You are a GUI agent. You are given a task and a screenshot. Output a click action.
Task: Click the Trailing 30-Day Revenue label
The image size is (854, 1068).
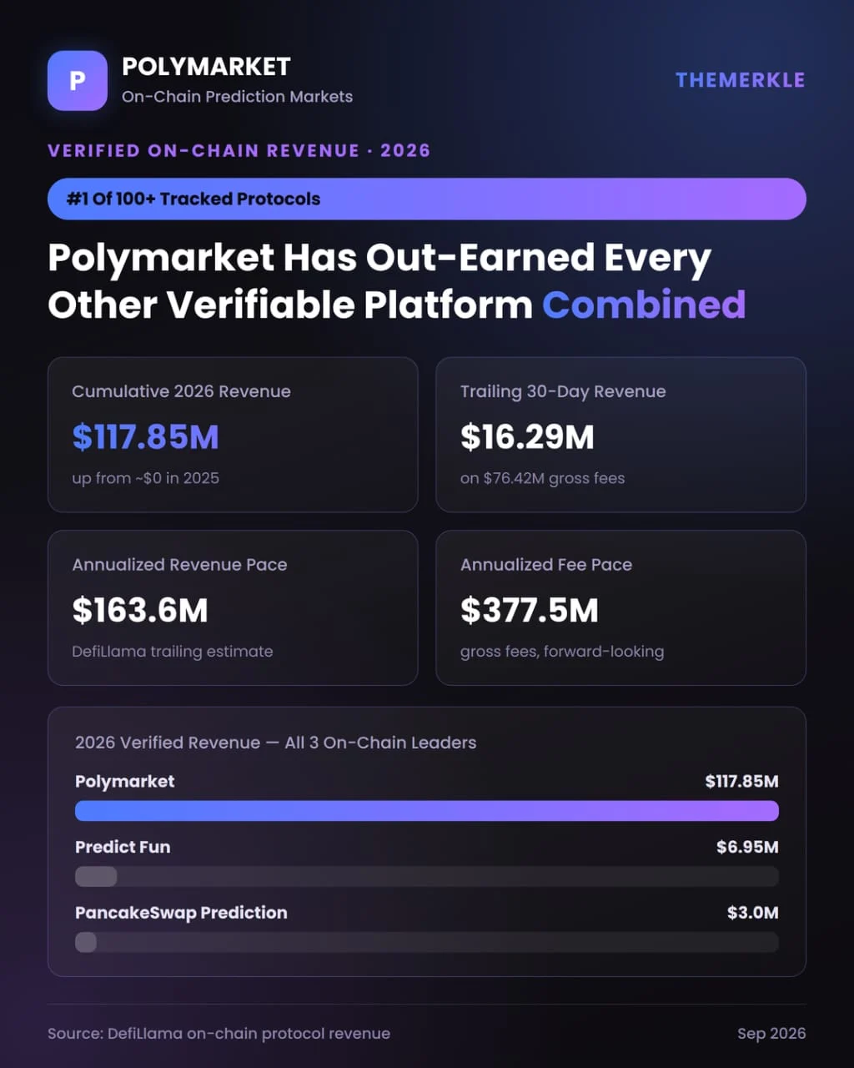point(563,391)
